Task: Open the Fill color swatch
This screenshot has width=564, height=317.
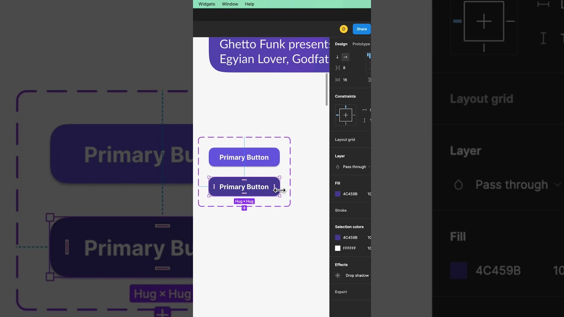Action: click(x=338, y=194)
